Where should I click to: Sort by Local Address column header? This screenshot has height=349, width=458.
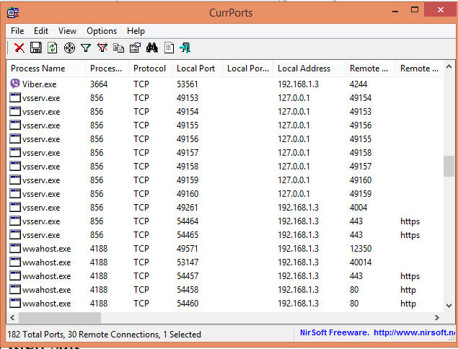309,69
